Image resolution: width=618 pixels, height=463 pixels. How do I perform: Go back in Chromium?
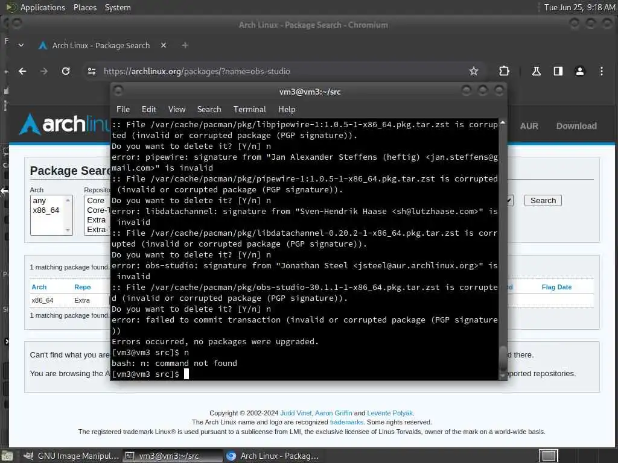click(x=22, y=71)
